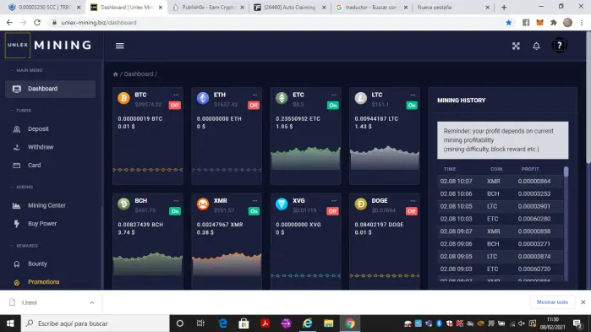Click the bookmark star in the address bar
591x332 pixels.
(509, 23)
